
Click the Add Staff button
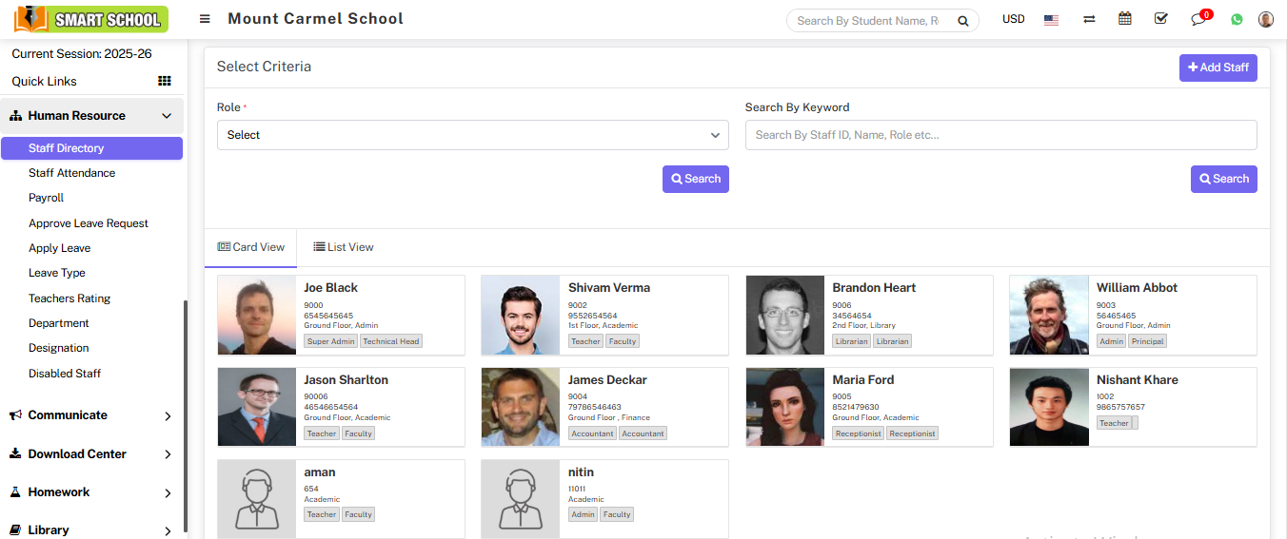coord(1218,67)
